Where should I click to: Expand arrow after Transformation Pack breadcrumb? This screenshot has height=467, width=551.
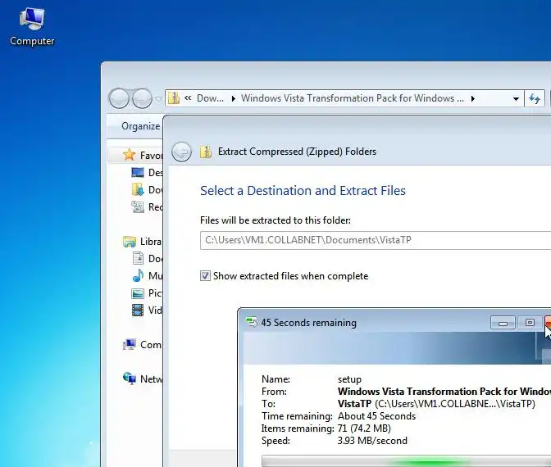(x=473, y=98)
